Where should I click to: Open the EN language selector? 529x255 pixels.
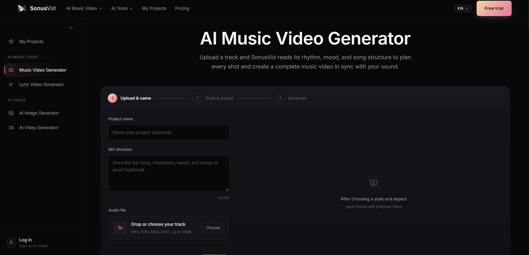tap(463, 8)
